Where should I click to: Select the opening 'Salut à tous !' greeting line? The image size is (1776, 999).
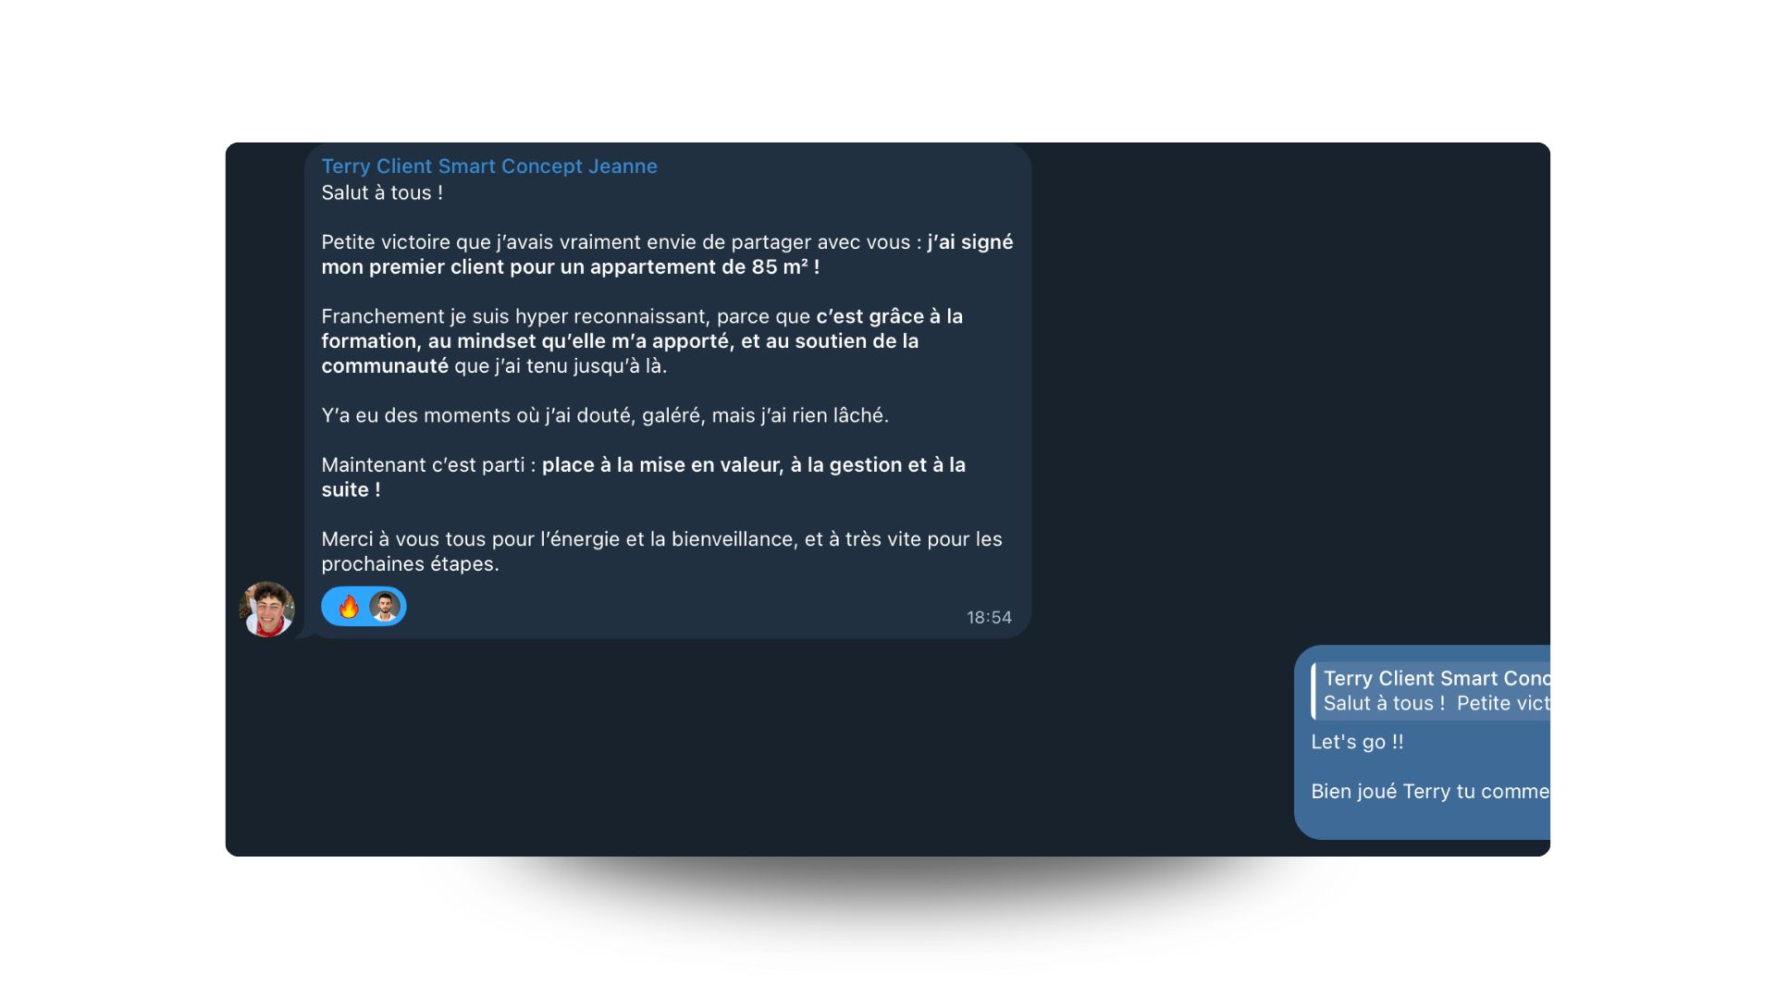point(382,193)
